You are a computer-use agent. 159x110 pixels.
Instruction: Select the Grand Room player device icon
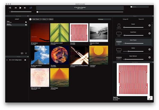[119, 33]
